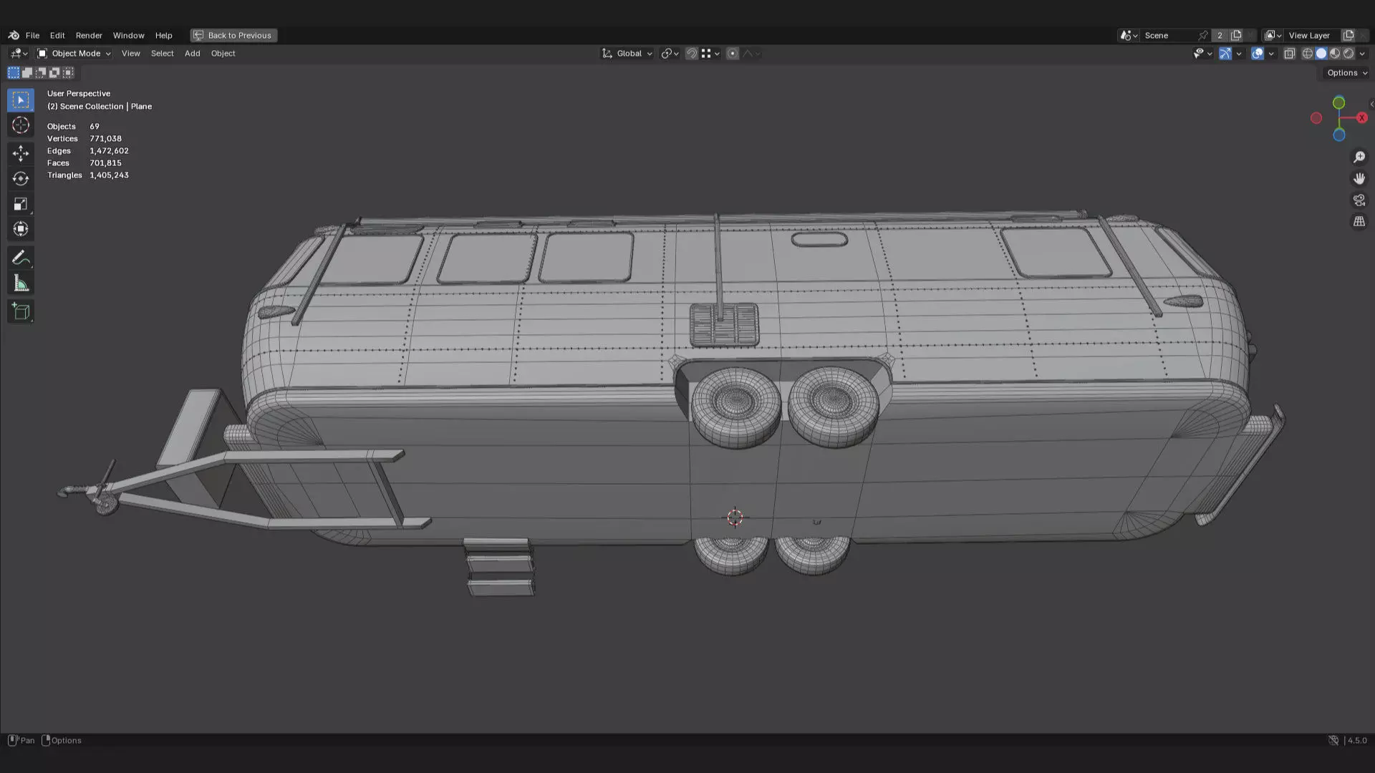Switch to material preview shading
This screenshot has width=1375, height=773.
click(1335, 54)
